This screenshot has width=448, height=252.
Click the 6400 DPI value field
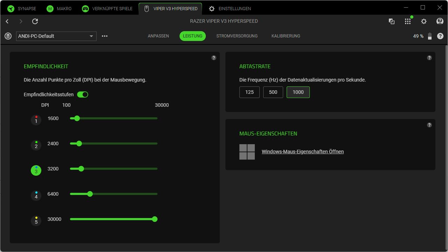[x=53, y=194]
